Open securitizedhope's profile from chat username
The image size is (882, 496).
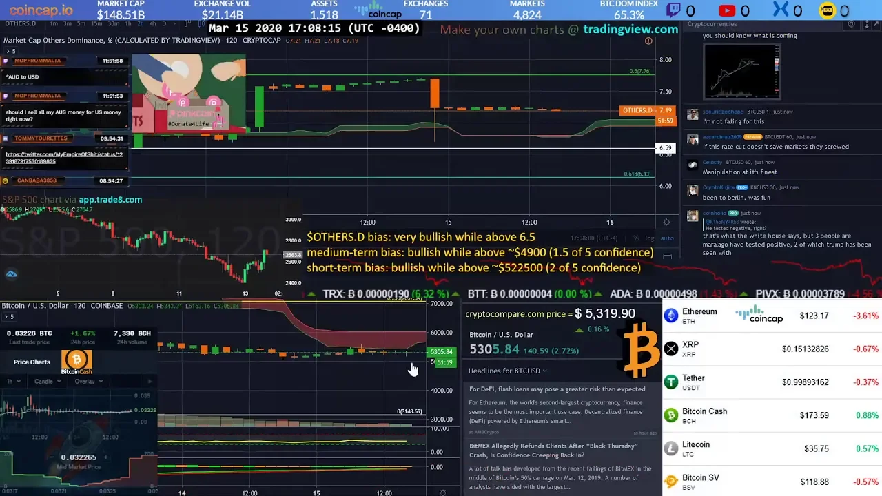click(x=723, y=112)
